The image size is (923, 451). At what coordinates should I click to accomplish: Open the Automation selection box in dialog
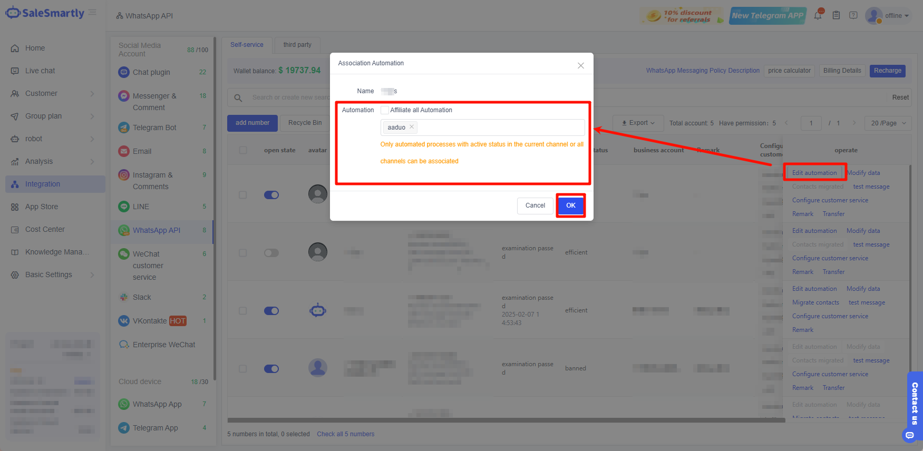click(x=482, y=128)
